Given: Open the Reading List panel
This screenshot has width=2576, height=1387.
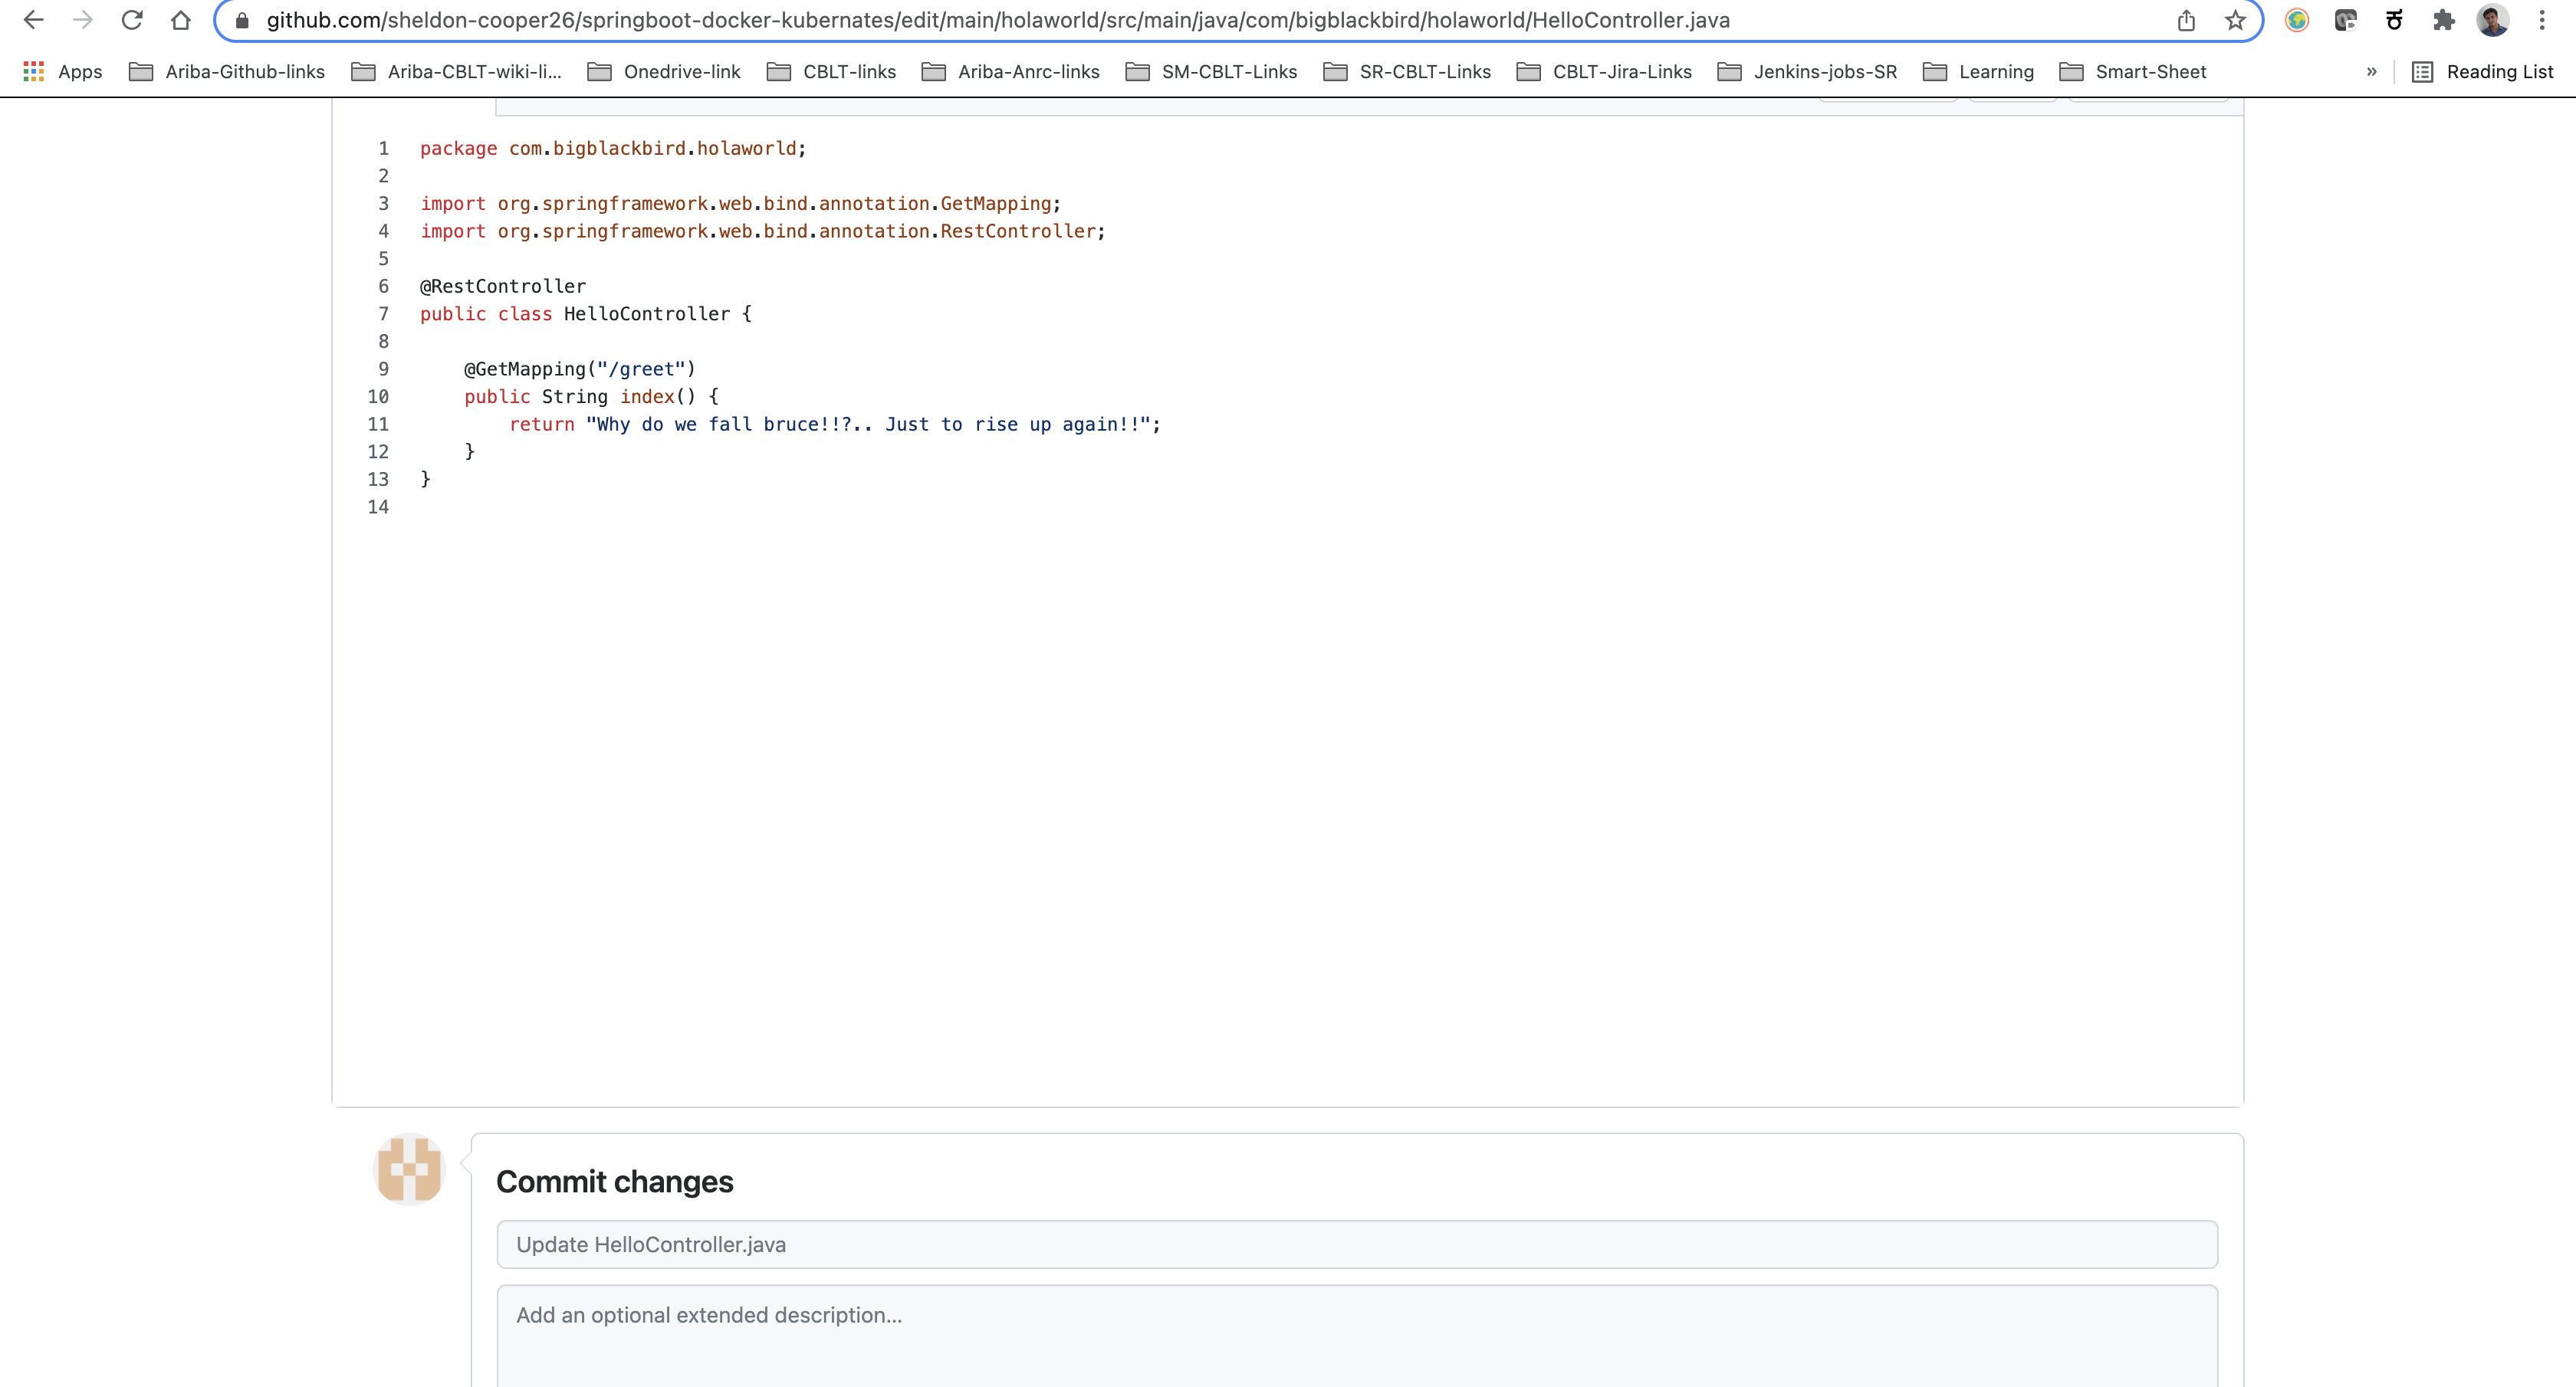Looking at the screenshot, I should [x=2483, y=72].
